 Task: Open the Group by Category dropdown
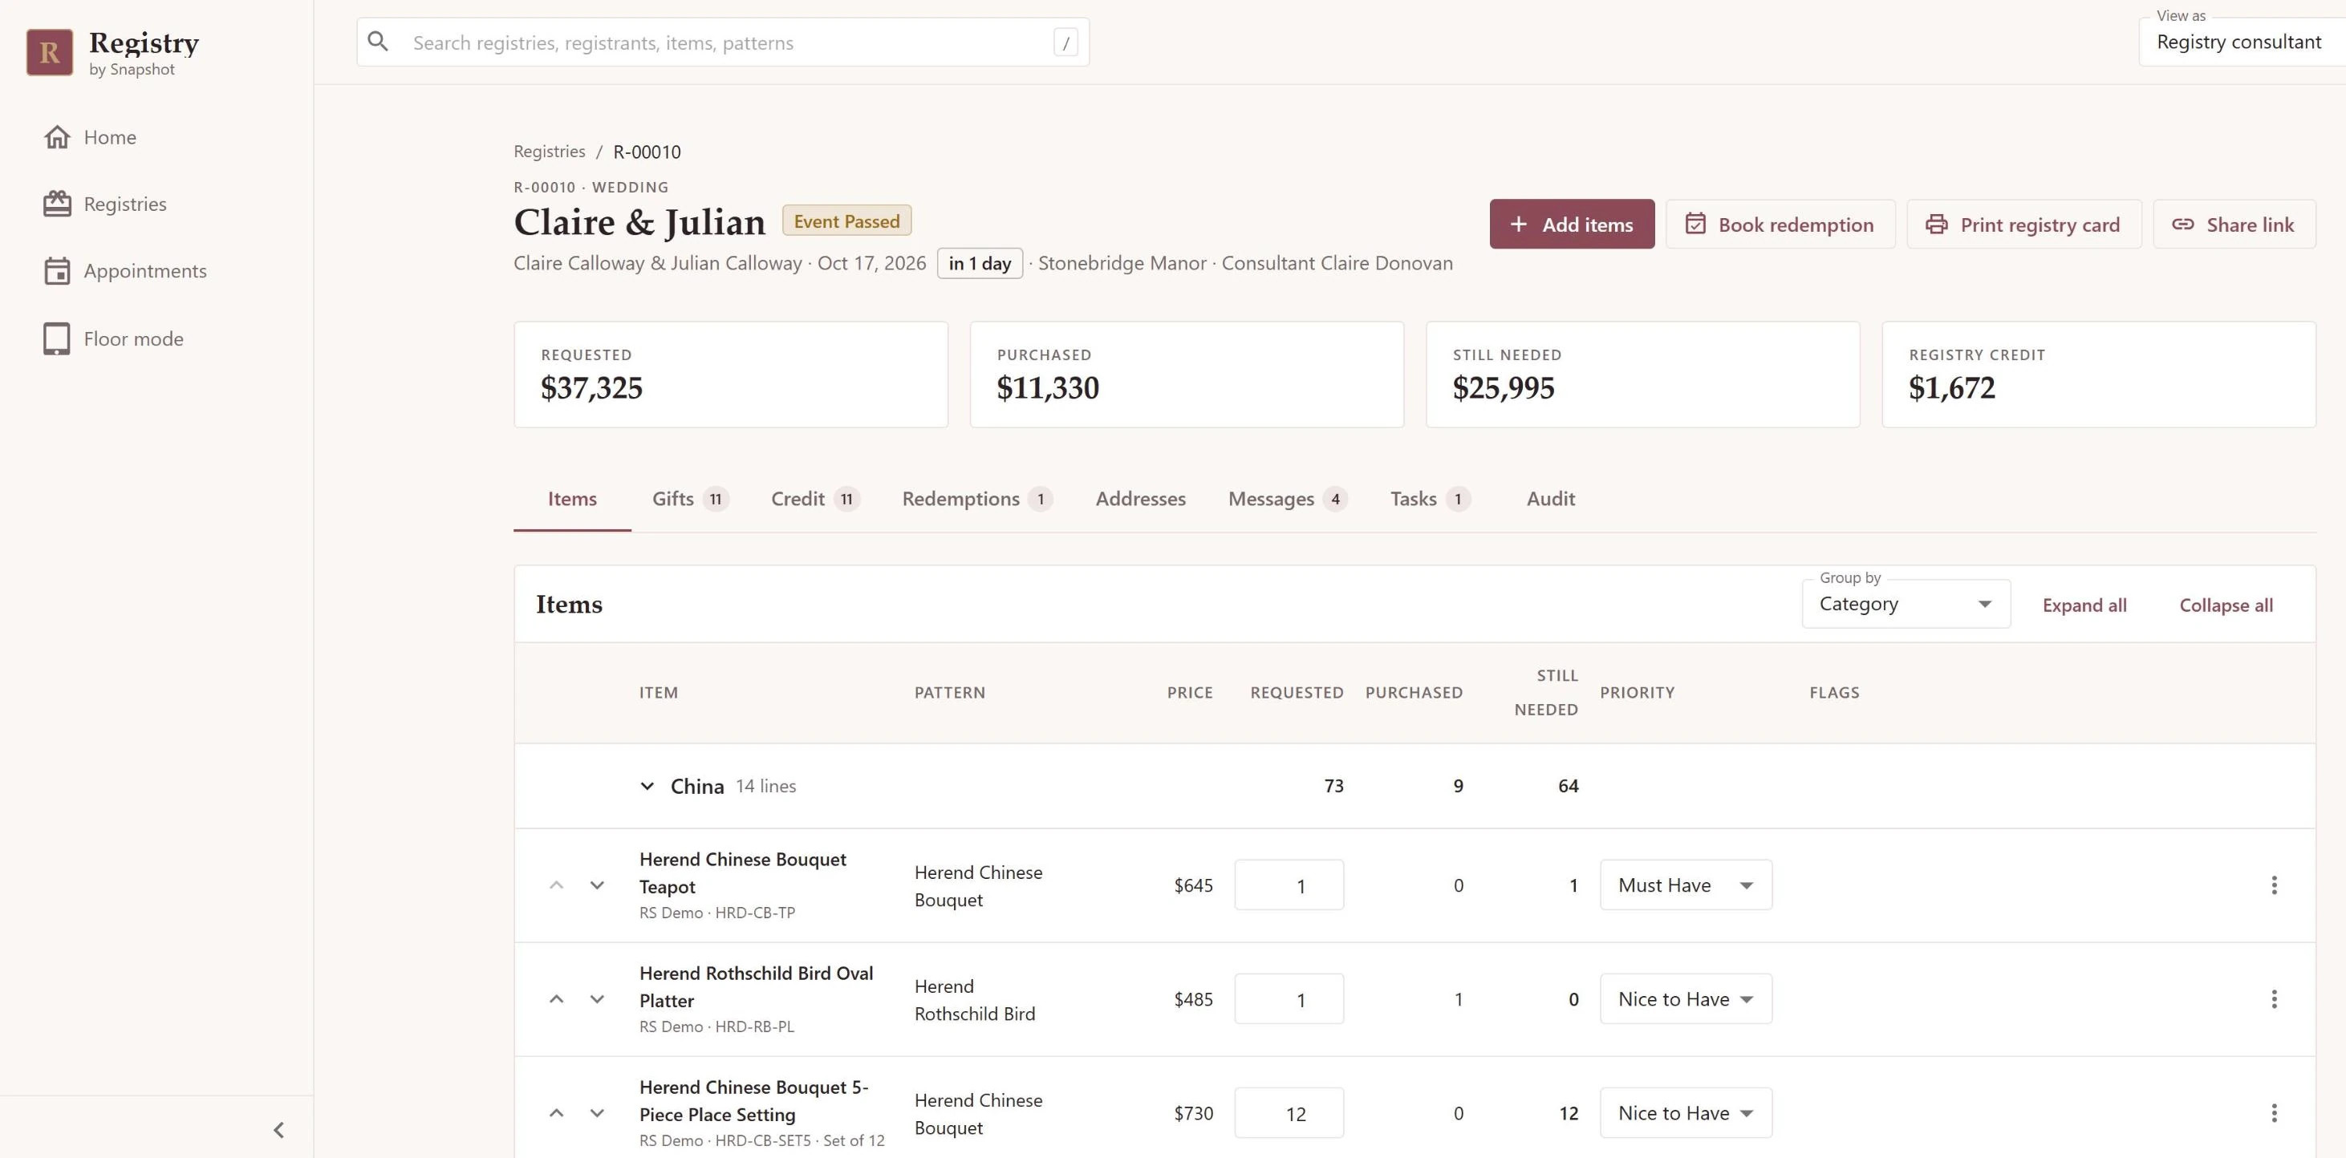click(x=1906, y=604)
